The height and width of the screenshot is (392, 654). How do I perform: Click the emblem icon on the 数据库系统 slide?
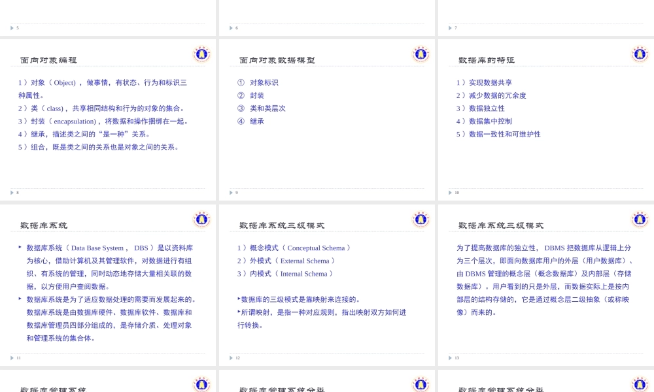[201, 220]
